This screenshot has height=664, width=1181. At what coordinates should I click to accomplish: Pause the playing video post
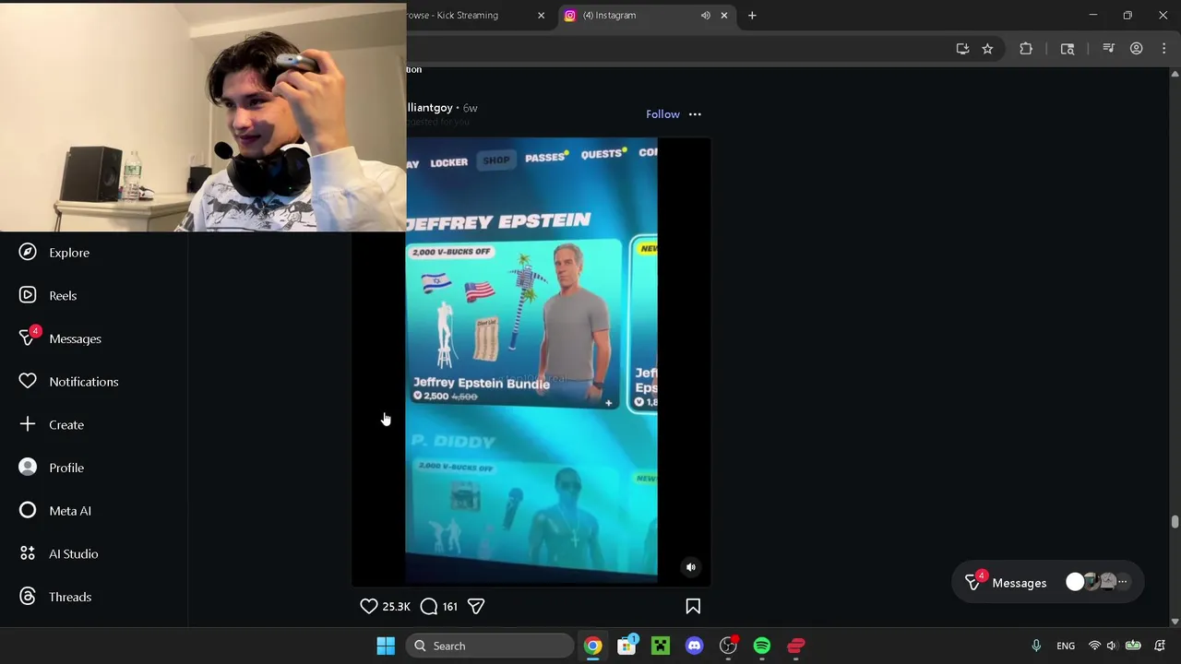click(x=531, y=360)
